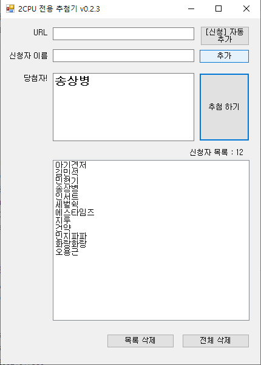The width and height of the screenshot is (261, 365).
Task: Select 화랑화랑 in the applicant list
Action: pyautogui.click(x=71, y=244)
